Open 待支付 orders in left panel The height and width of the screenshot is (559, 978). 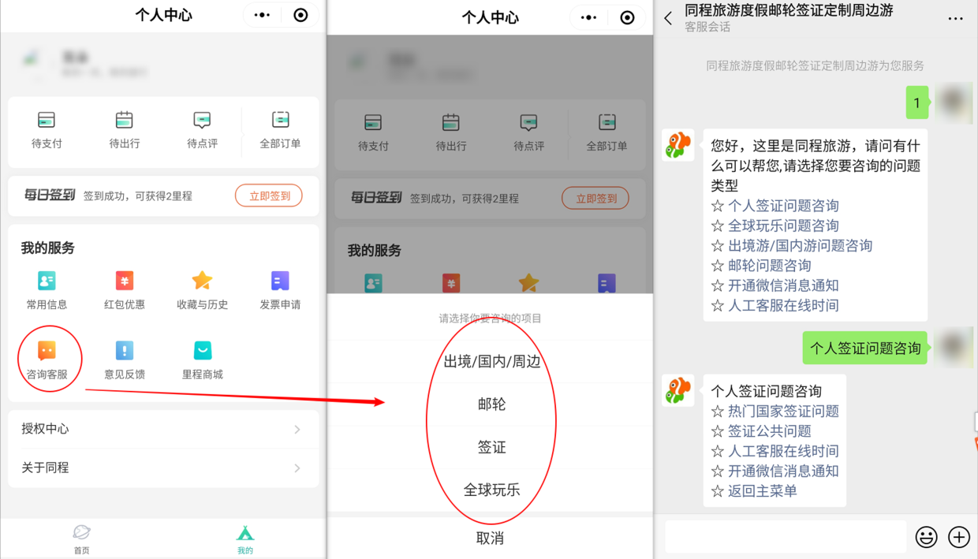(x=47, y=130)
